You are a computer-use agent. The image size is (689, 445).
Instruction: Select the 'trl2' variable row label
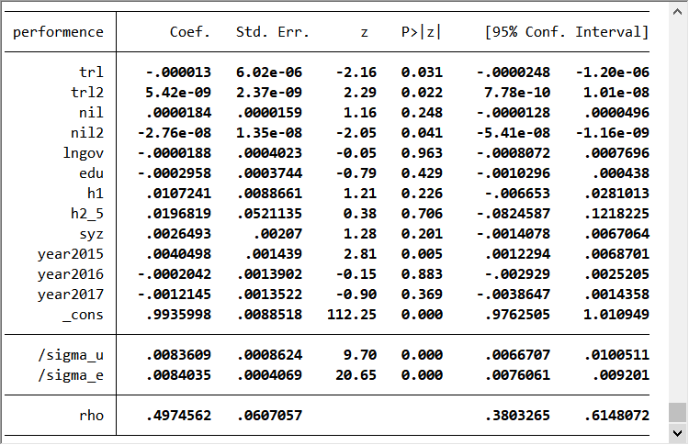pyautogui.click(x=87, y=92)
